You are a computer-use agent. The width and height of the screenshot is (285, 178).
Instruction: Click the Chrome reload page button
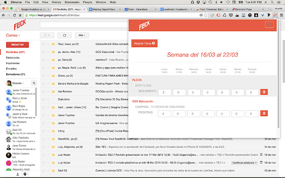(15, 15)
